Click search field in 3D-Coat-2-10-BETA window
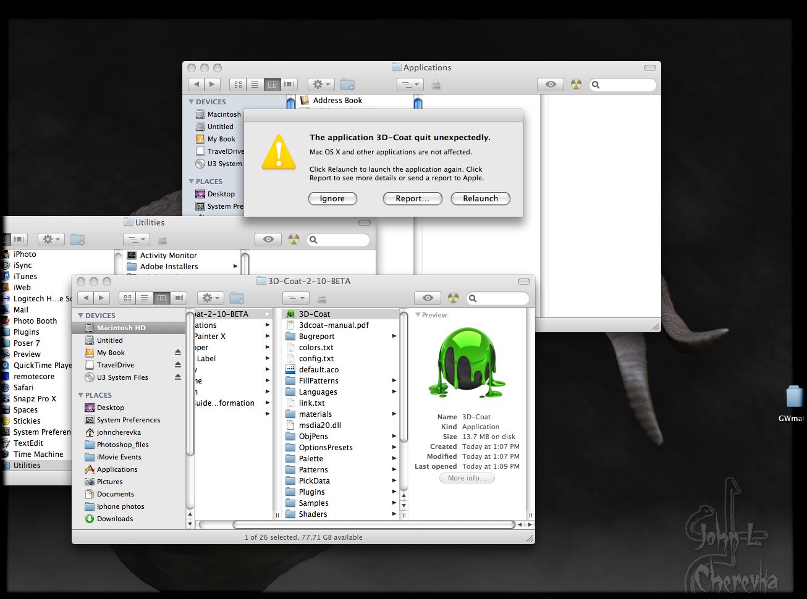Image resolution: width=807 pixels, height=599 pixels. click(x=497, y=298)
